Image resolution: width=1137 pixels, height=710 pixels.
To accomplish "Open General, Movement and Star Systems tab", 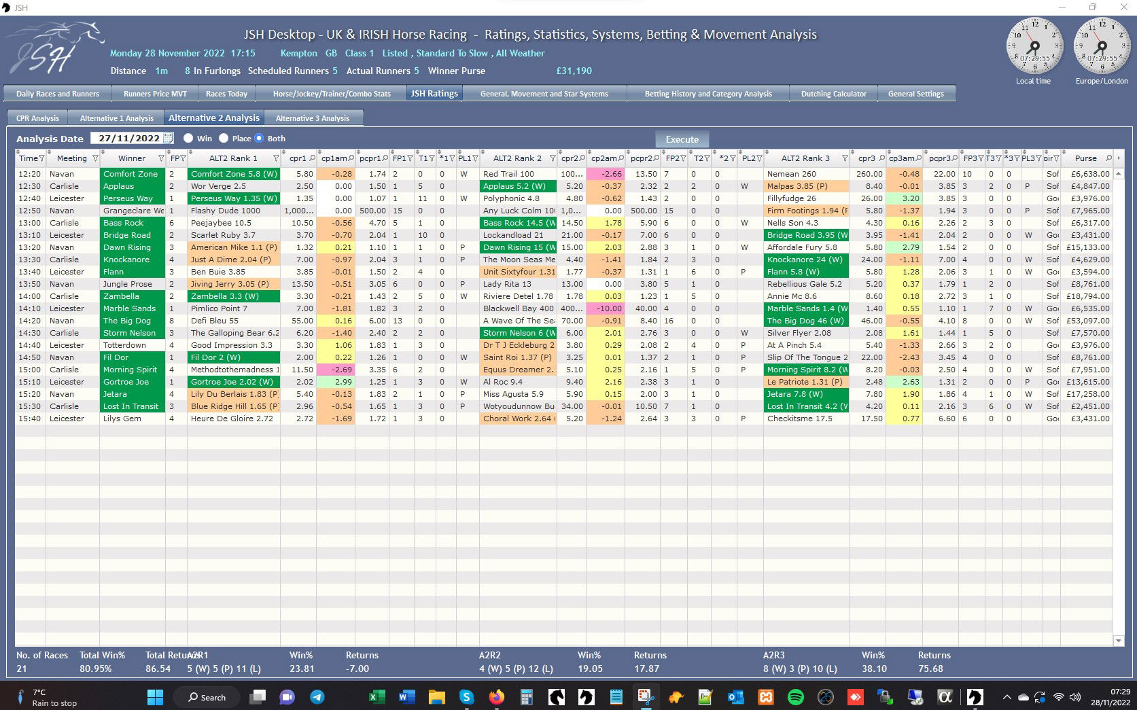I will pos(544,94).
